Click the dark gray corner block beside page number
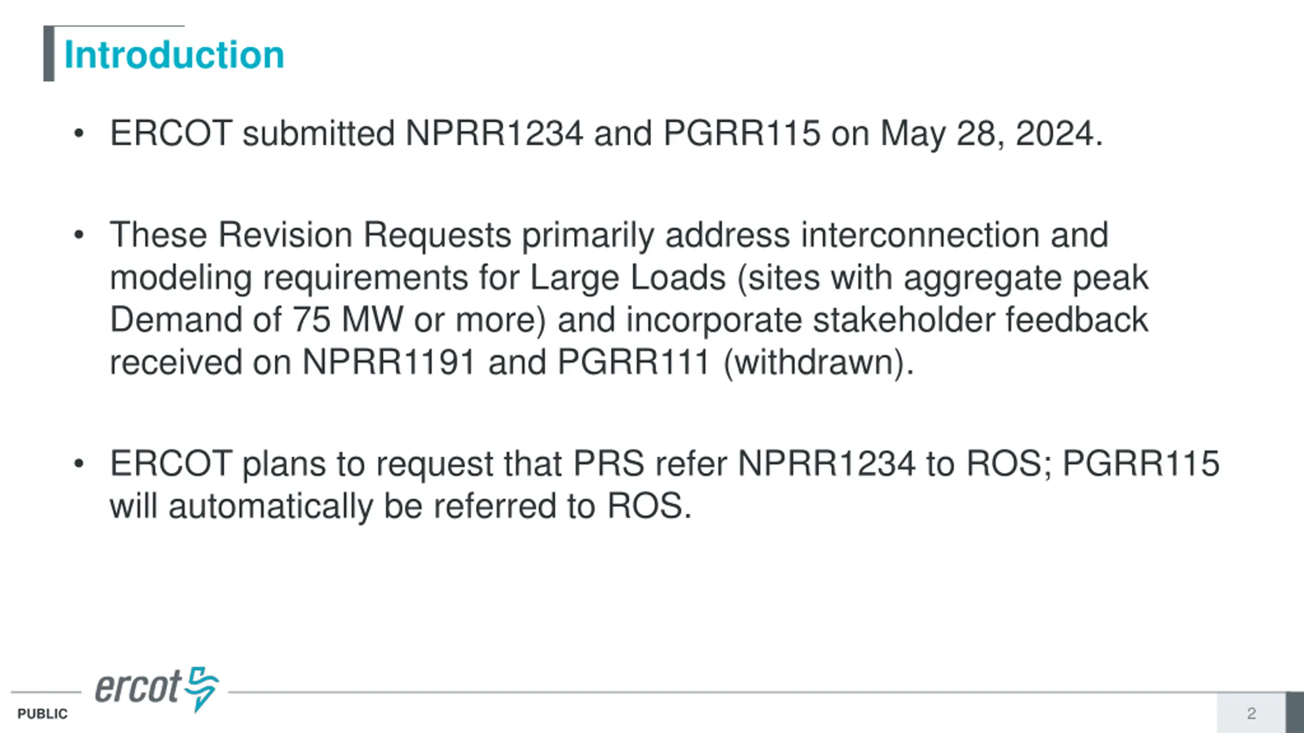 tap(1295, 712)
